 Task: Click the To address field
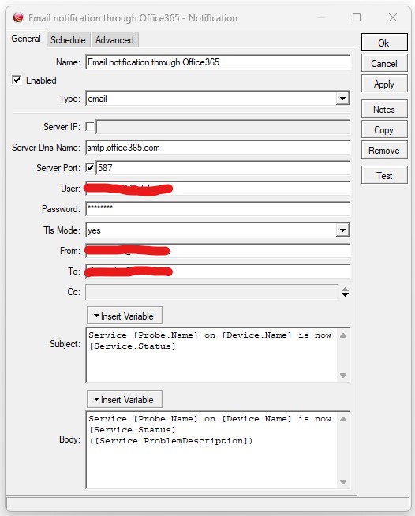pos(218,271)
